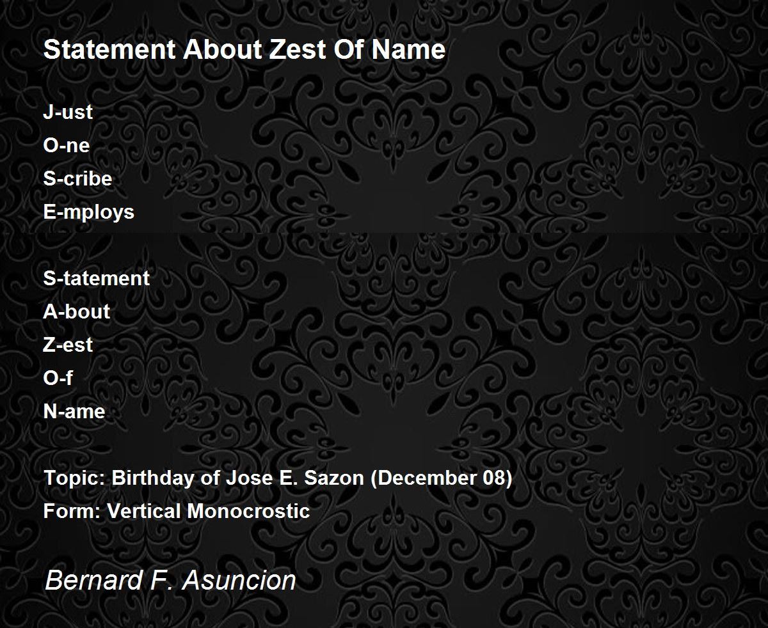Click the author name Bernard F. Asuncion
Screen dimensions: 768x628
click(x=170, y=581)
